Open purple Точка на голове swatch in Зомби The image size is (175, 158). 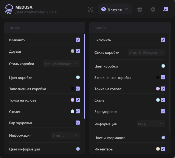158,89
